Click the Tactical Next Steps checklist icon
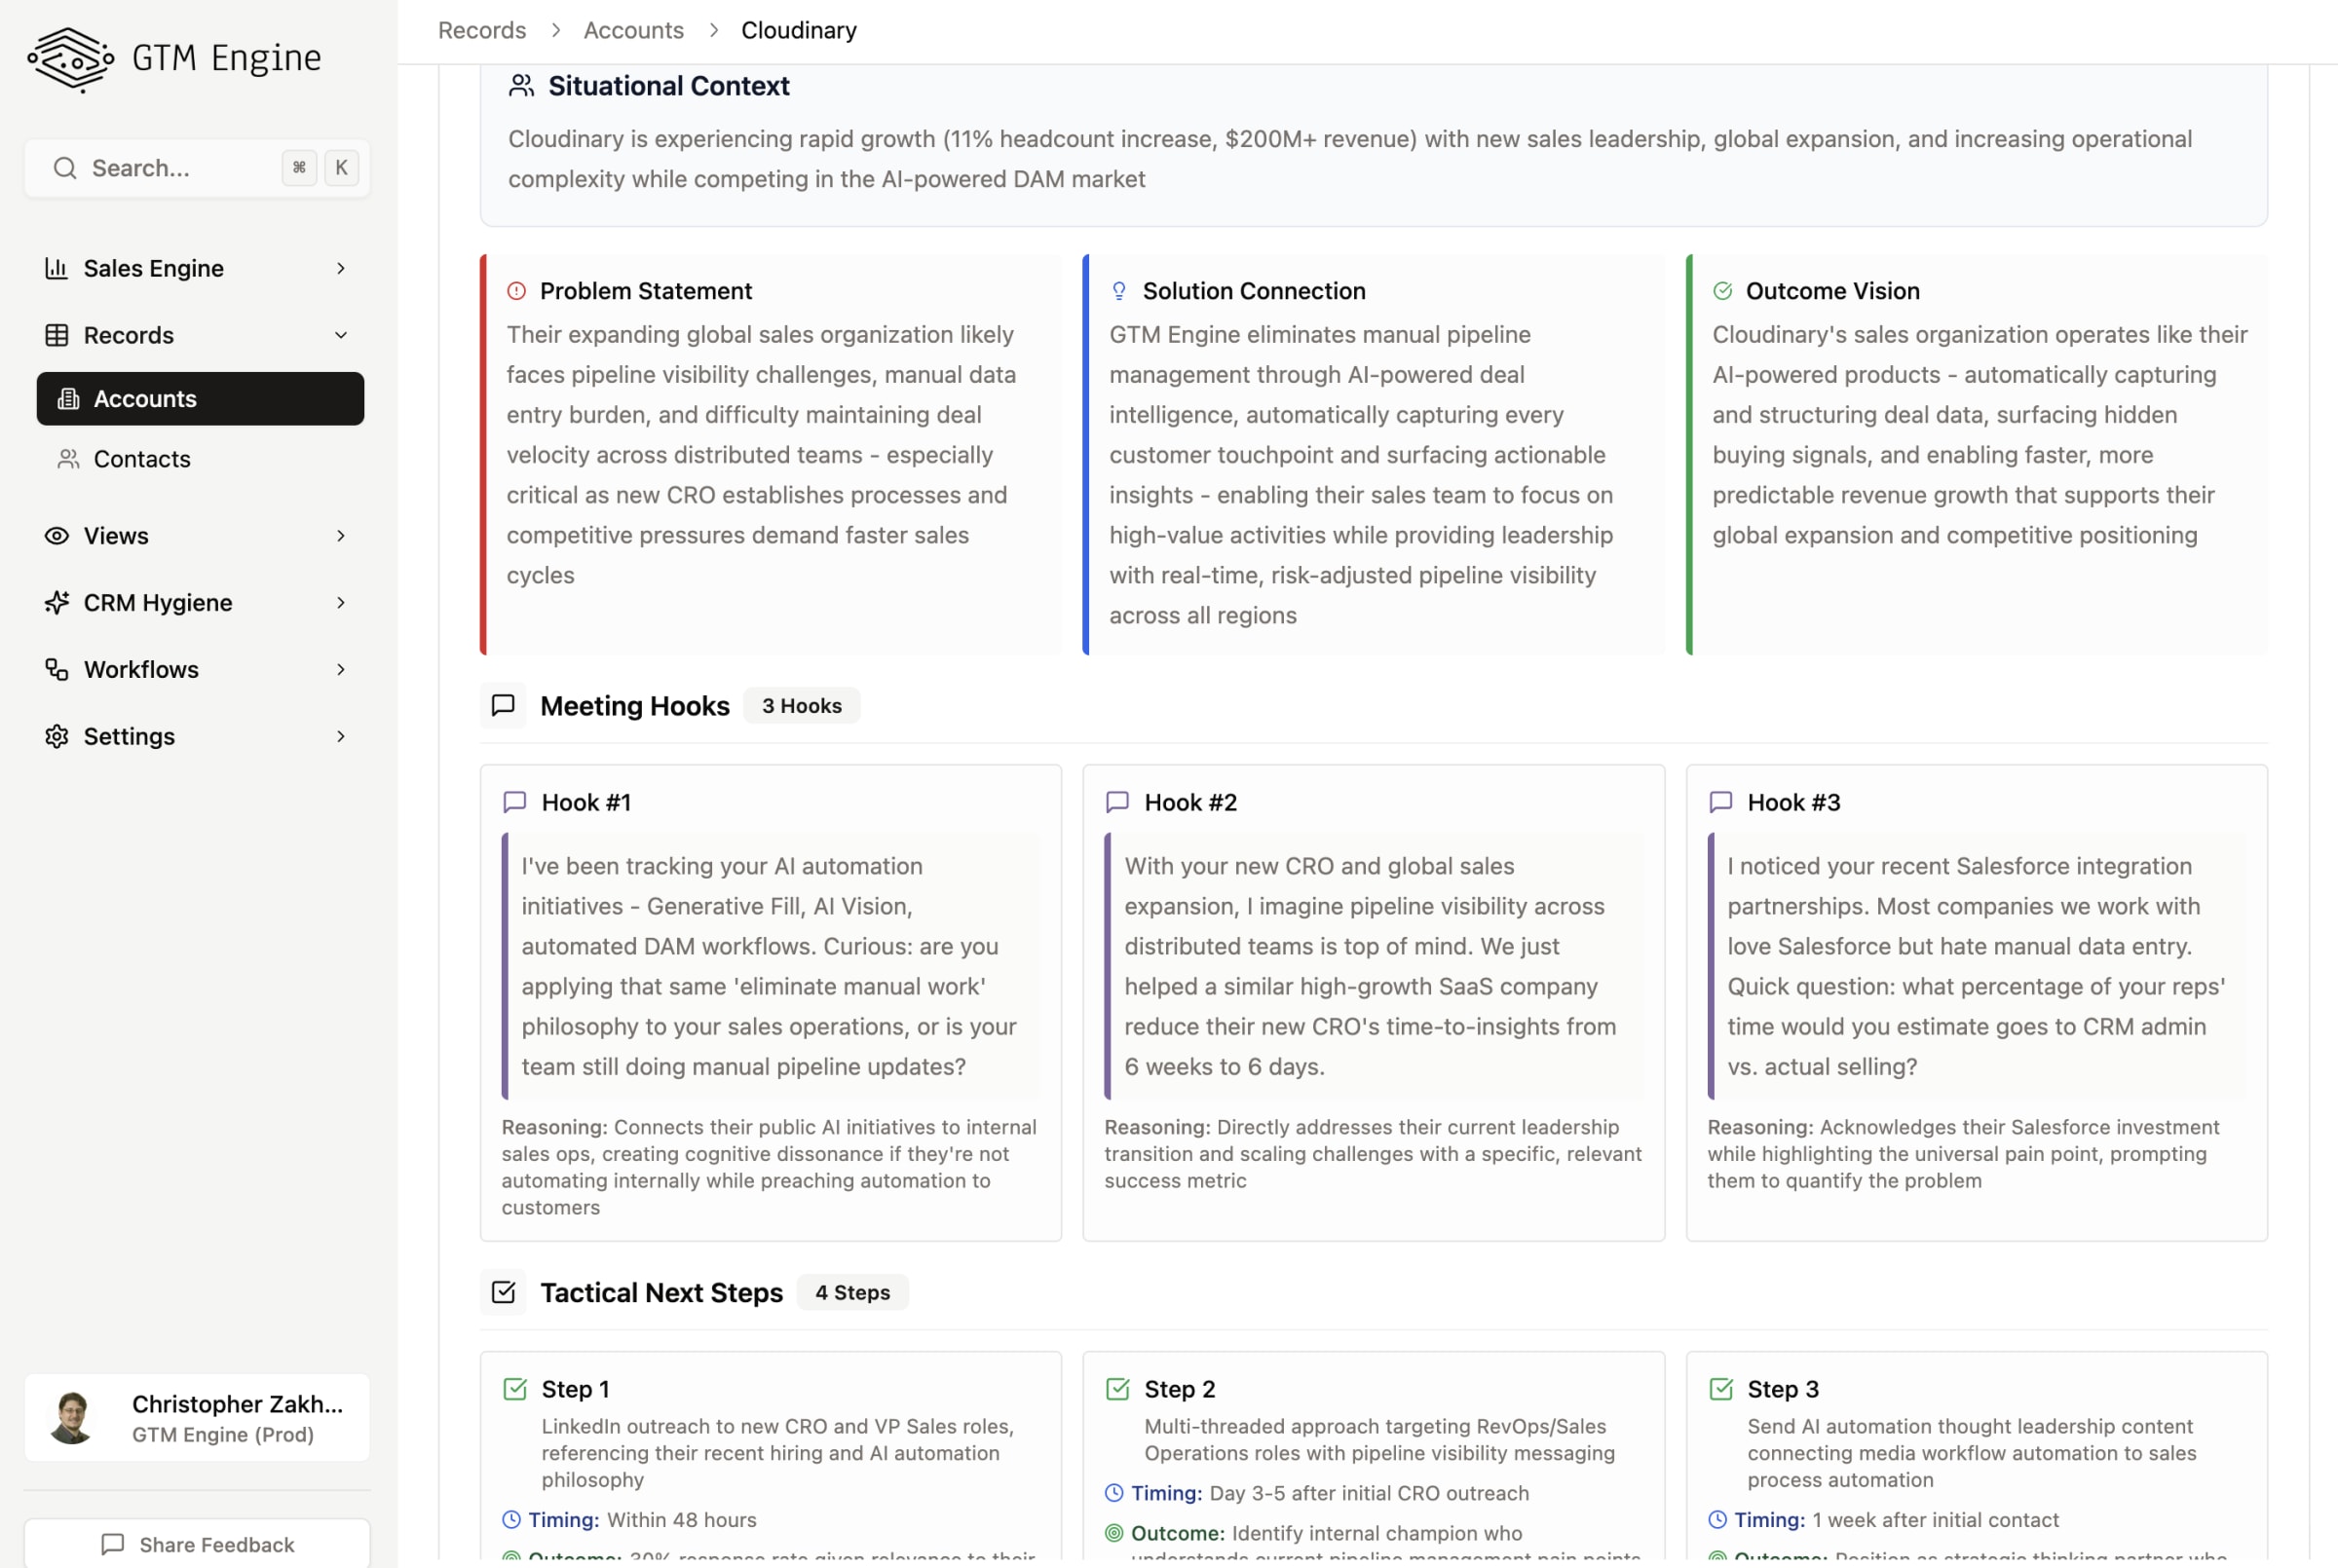 pyautogui.click(x=503, y=1292)
